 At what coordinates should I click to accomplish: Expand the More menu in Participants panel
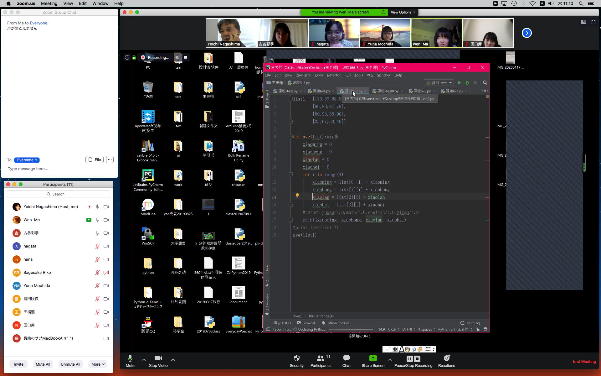point(98,364)
